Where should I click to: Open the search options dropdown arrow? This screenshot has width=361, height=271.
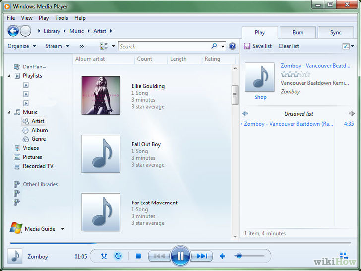tap(223, 46)
